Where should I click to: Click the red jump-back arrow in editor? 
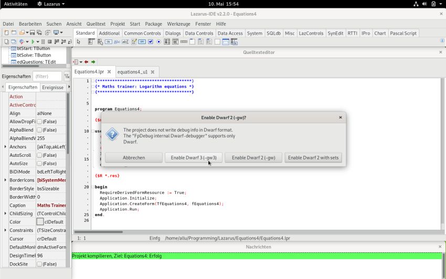86,62
